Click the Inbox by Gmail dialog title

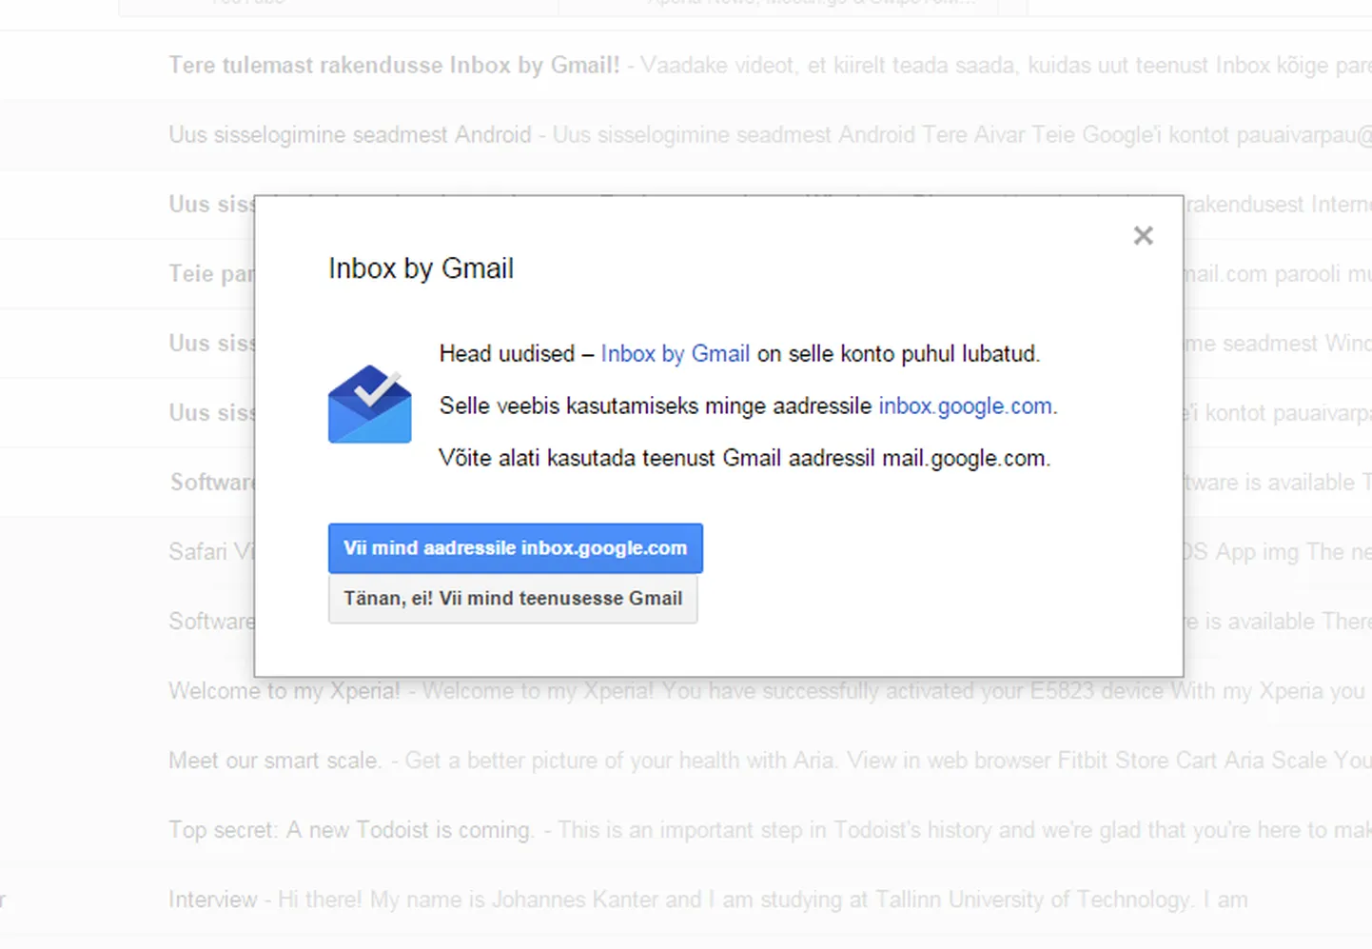421,268
